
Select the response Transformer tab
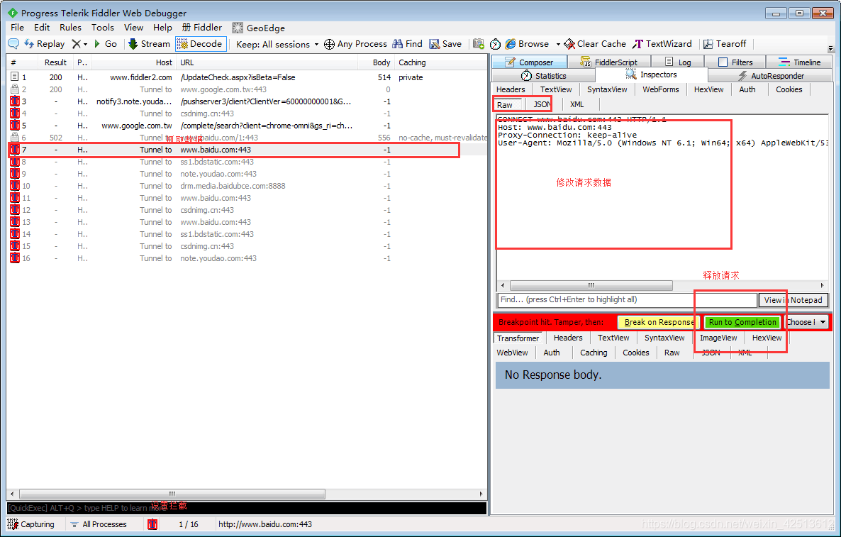pos(518,338)
